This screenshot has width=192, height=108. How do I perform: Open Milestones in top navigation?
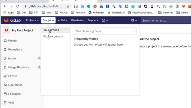77,20
